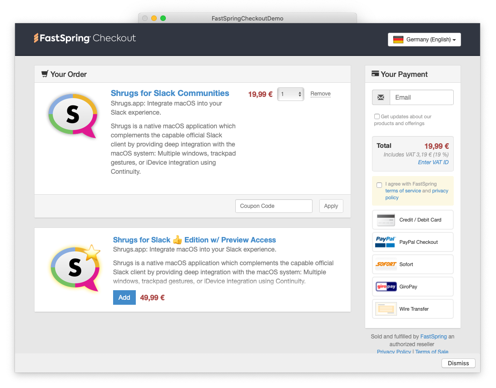Click the giropay logo icon
Image resolution: width=496 pixels, height=388 pixels.
click(x=386, y=287)
